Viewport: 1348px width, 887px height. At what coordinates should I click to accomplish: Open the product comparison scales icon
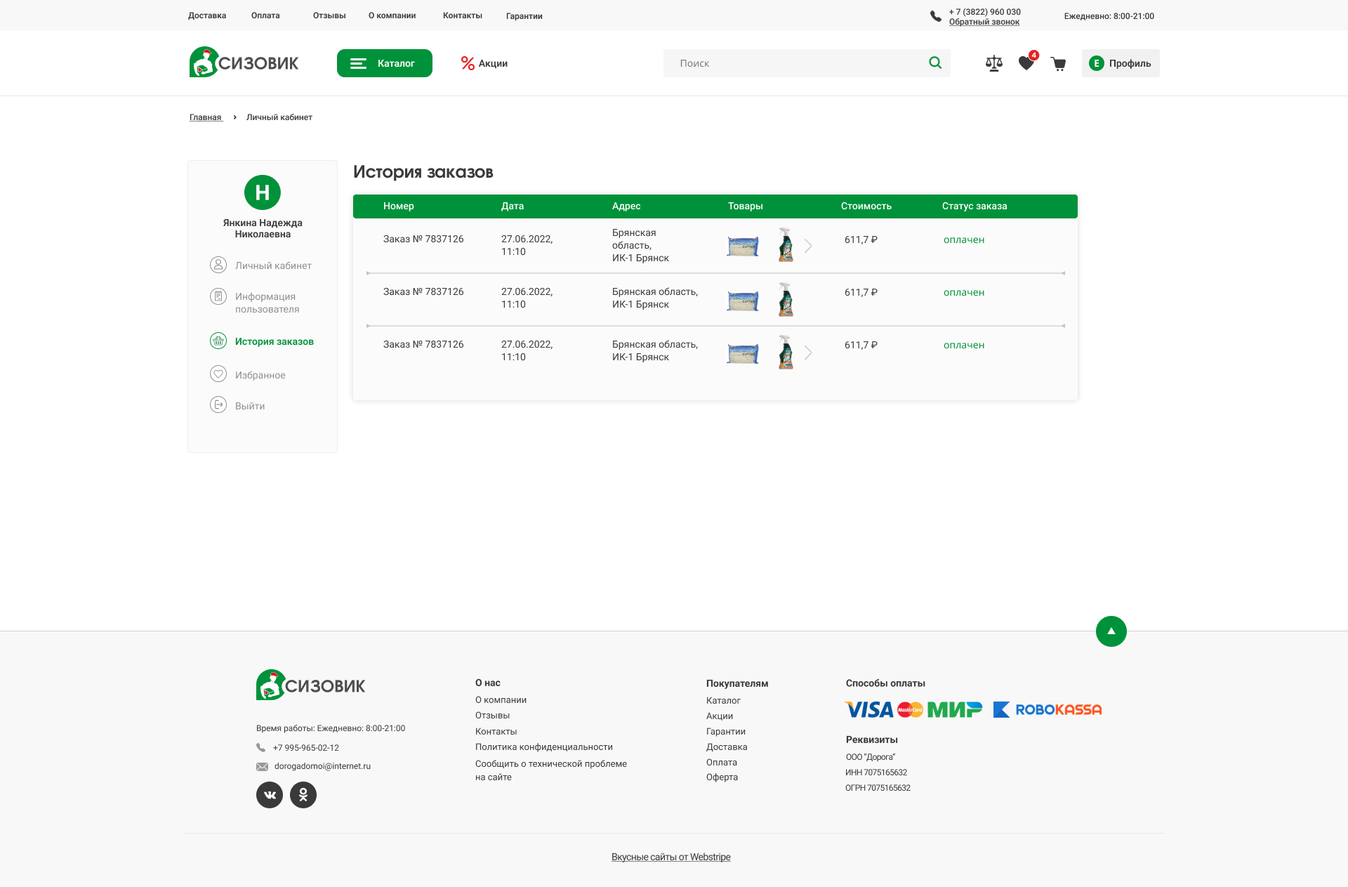[x=993, y=64]
